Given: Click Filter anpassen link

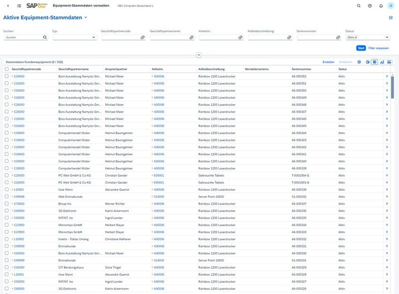Looking at the screenshot, I should tap(379, 48).
